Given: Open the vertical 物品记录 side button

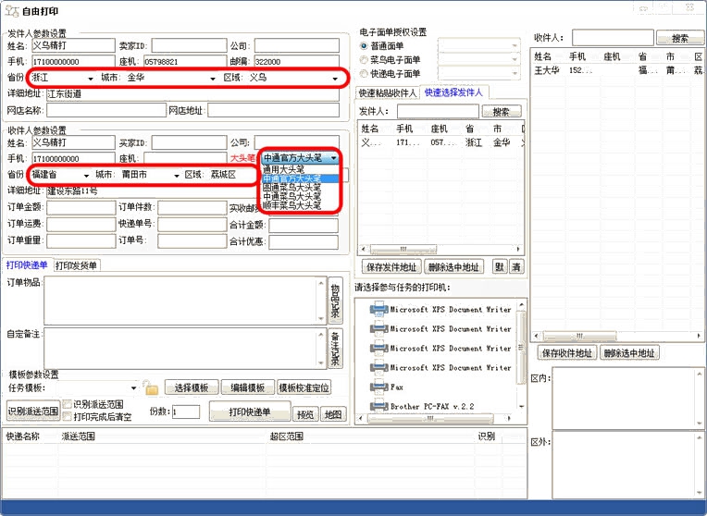Looking at the screenshot, I should coord(334,301).
